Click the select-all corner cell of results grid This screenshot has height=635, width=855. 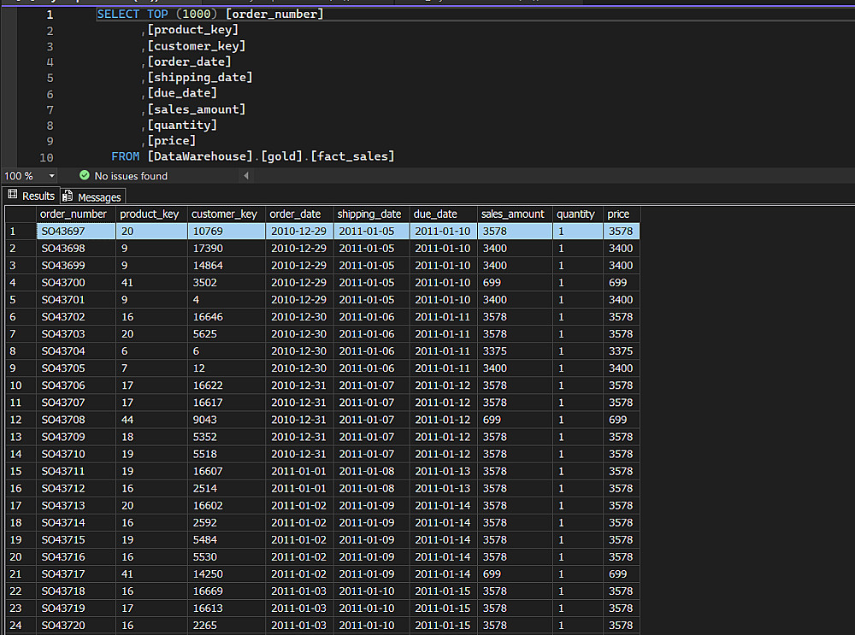pyautogui.click(x=17, y=214)
